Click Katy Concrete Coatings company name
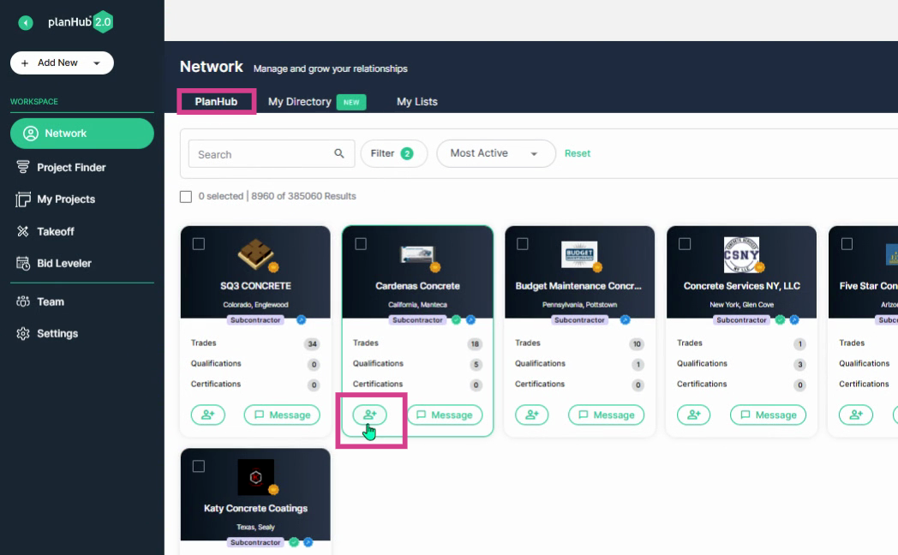Image resolution: width=898 pixels, height=555 pixels. coord(255,509)
